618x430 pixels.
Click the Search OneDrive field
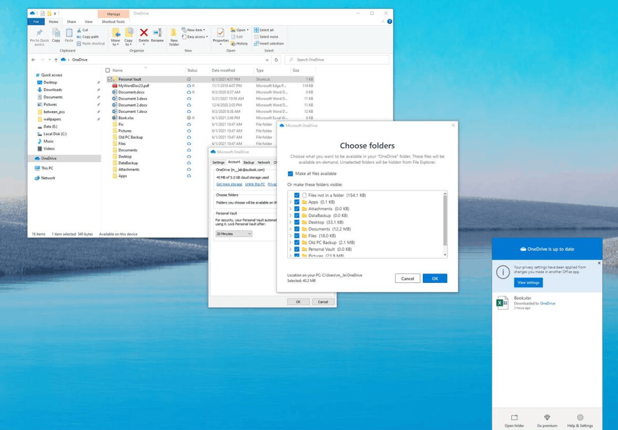[x=337, y=60]
